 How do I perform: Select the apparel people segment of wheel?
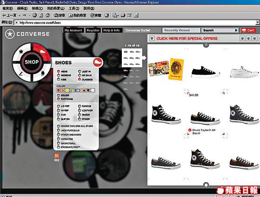42,73
